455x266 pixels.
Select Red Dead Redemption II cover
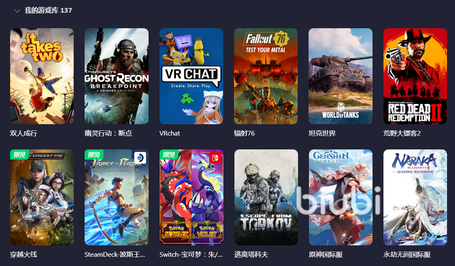tap(415, 76)
